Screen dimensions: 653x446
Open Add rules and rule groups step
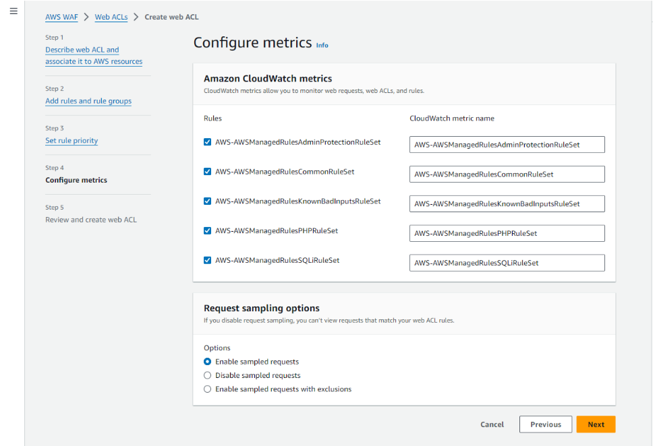pyautogui.click(x=88, y=101)
